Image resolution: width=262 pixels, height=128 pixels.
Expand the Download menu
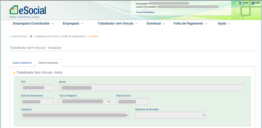pos(156,23)
